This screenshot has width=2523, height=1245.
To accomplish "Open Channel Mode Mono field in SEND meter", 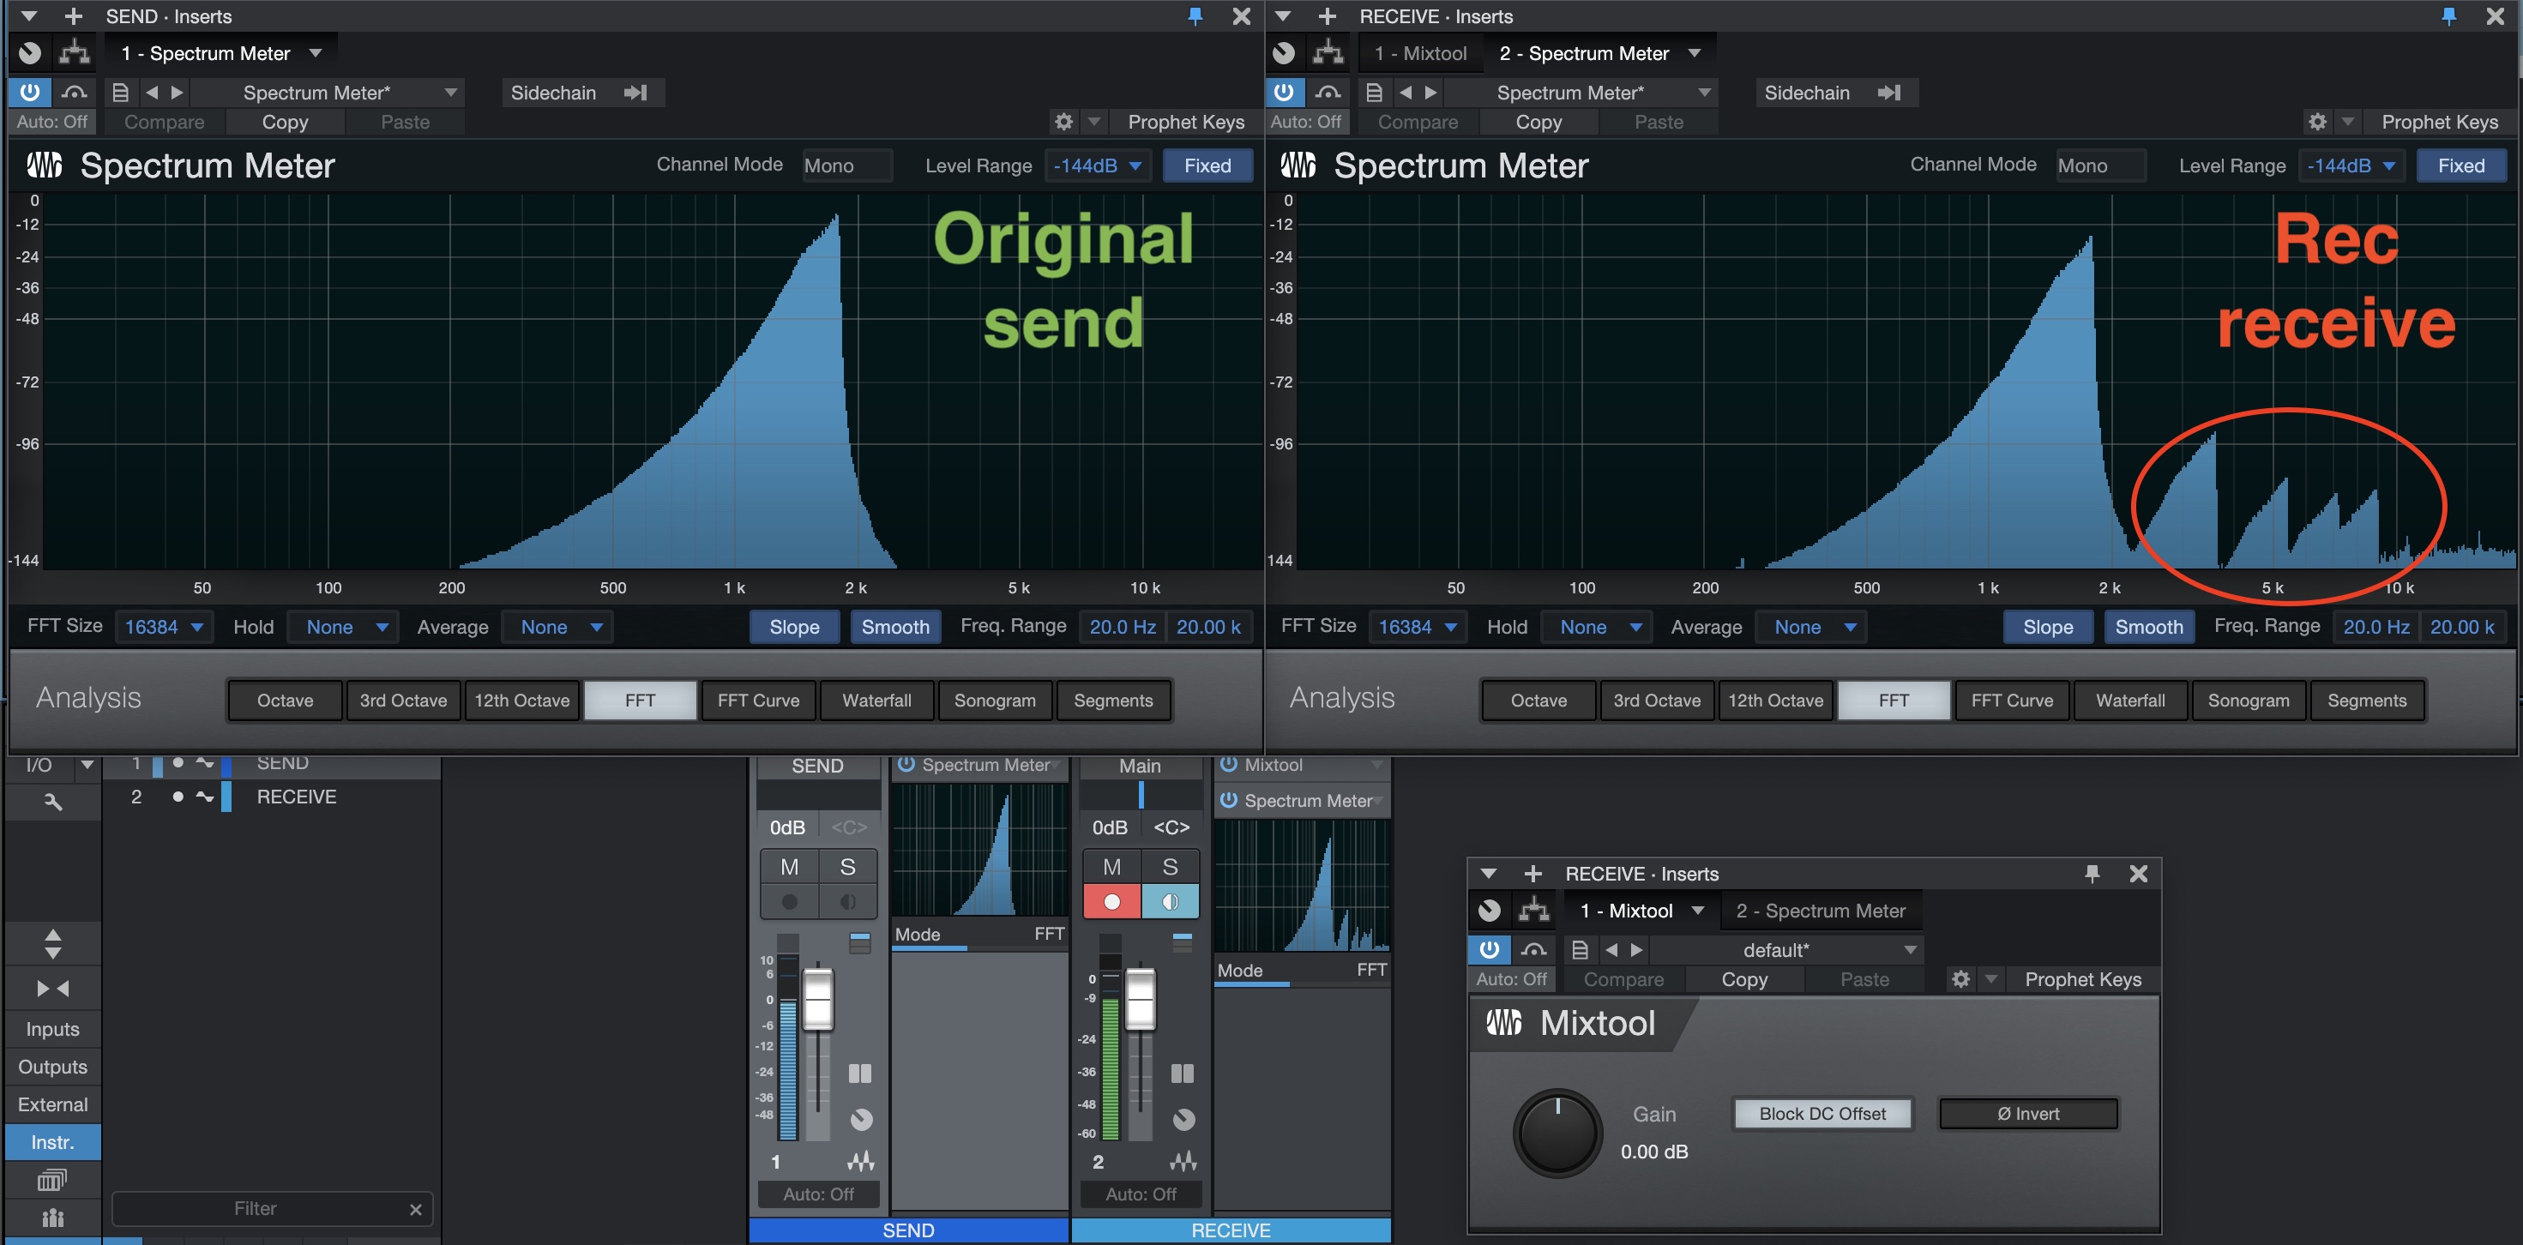I will [847, 165].
